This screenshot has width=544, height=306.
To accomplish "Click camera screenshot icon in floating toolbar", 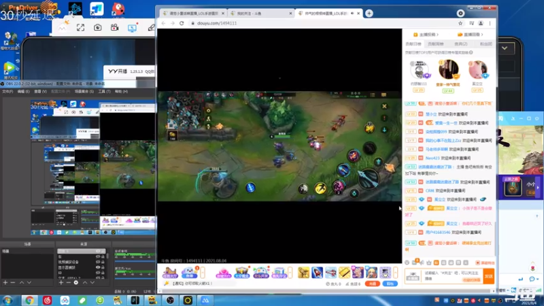I will (x=97, y=27).
